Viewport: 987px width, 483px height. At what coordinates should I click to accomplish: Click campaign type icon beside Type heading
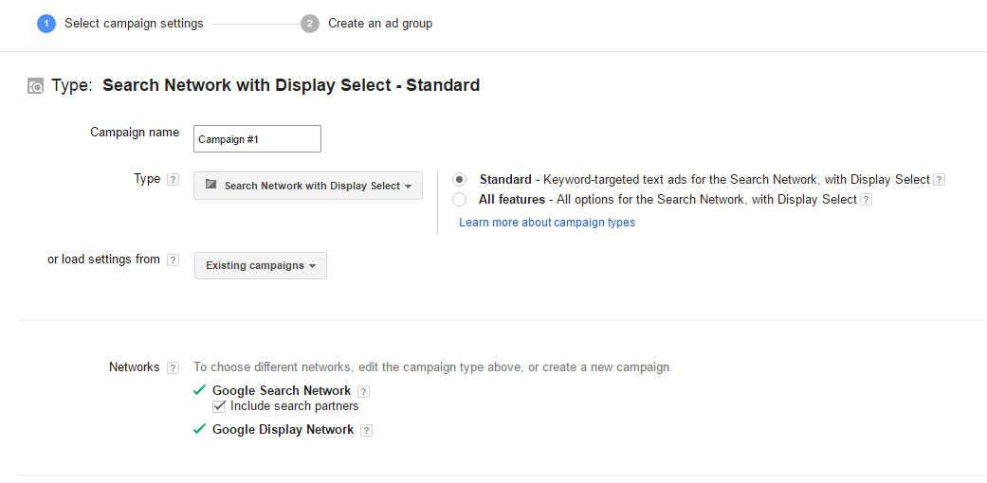35,86
